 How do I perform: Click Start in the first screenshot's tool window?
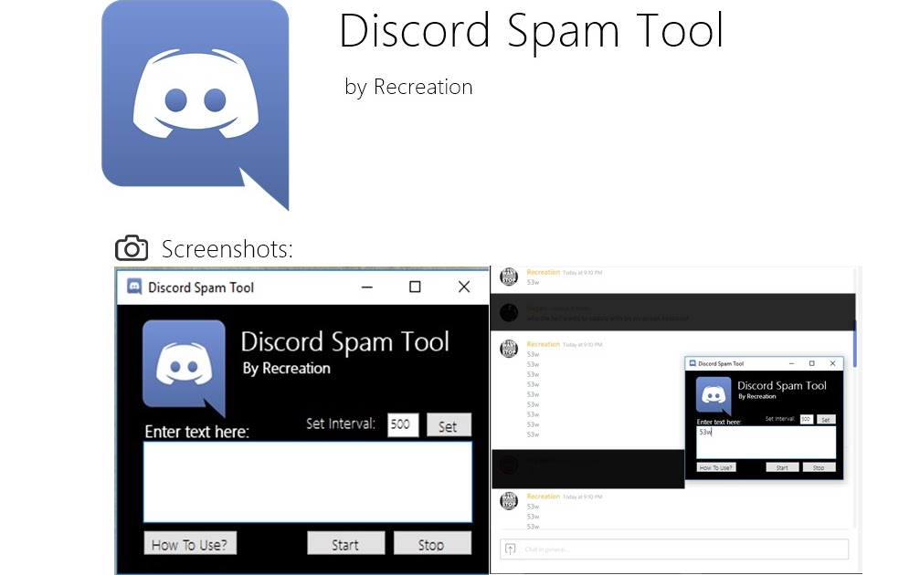tap(345, 544)
